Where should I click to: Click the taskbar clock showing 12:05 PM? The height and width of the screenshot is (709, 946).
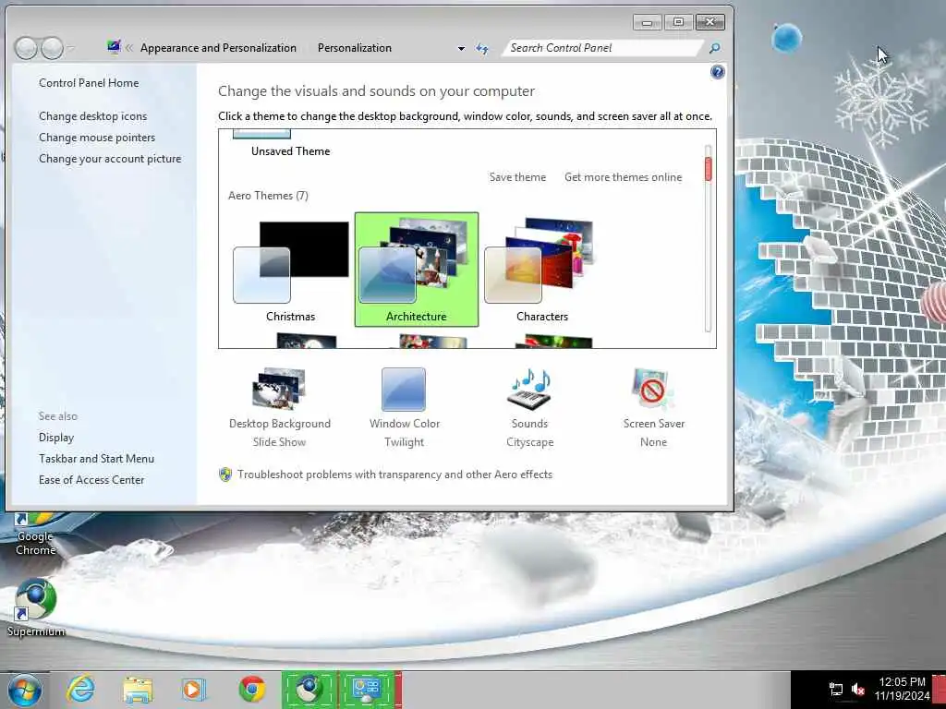tap(902, 689)
